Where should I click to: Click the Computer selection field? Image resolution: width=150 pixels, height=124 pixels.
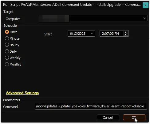coord(93,18)
